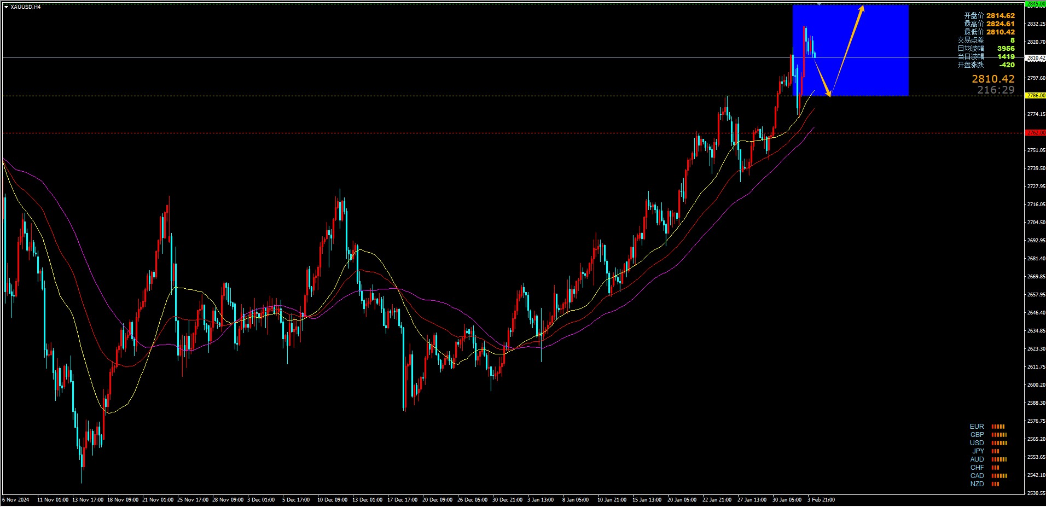Click the CHF currency strength meter

(x=985, y=468)
